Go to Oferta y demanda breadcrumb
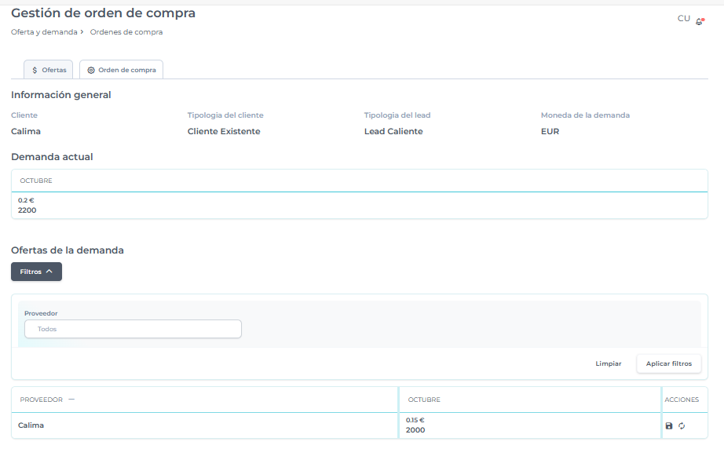The height and width of the screenshot is (449, 724). (44, 32)
